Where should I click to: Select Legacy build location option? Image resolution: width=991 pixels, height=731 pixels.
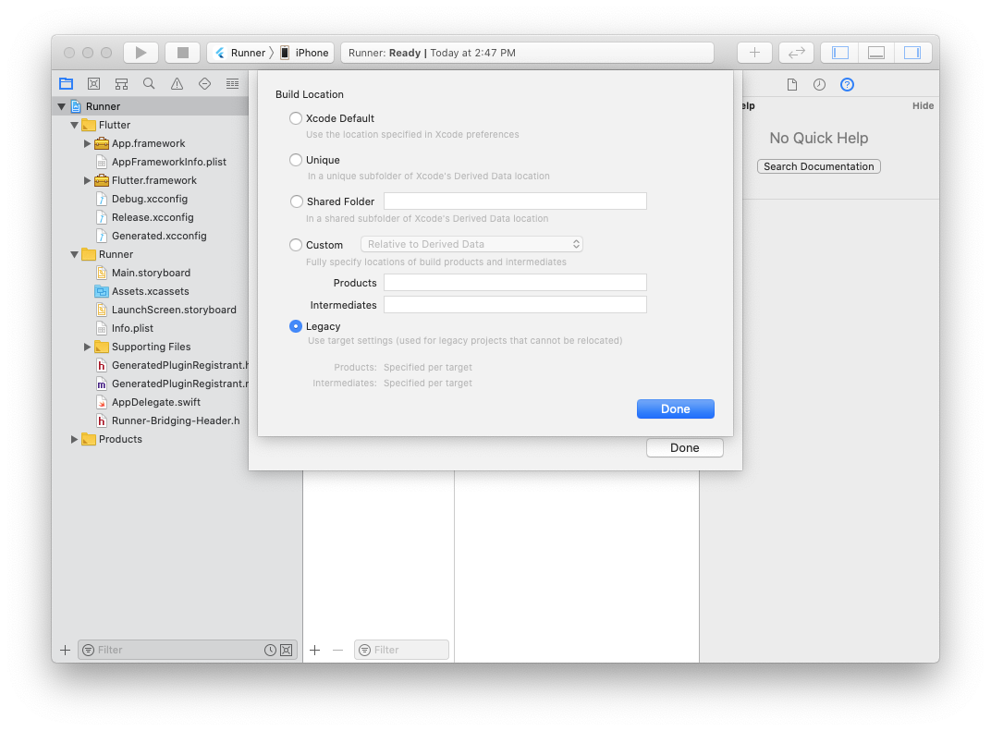295,326
